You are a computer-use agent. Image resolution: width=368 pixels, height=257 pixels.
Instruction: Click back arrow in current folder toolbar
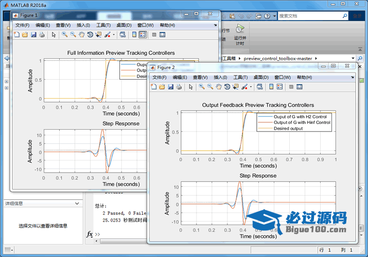tap(7, 58)
